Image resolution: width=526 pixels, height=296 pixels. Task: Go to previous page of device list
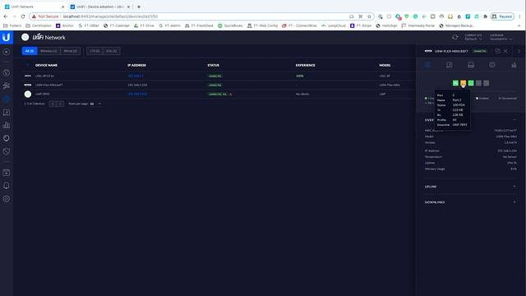(x=53, y=104)
